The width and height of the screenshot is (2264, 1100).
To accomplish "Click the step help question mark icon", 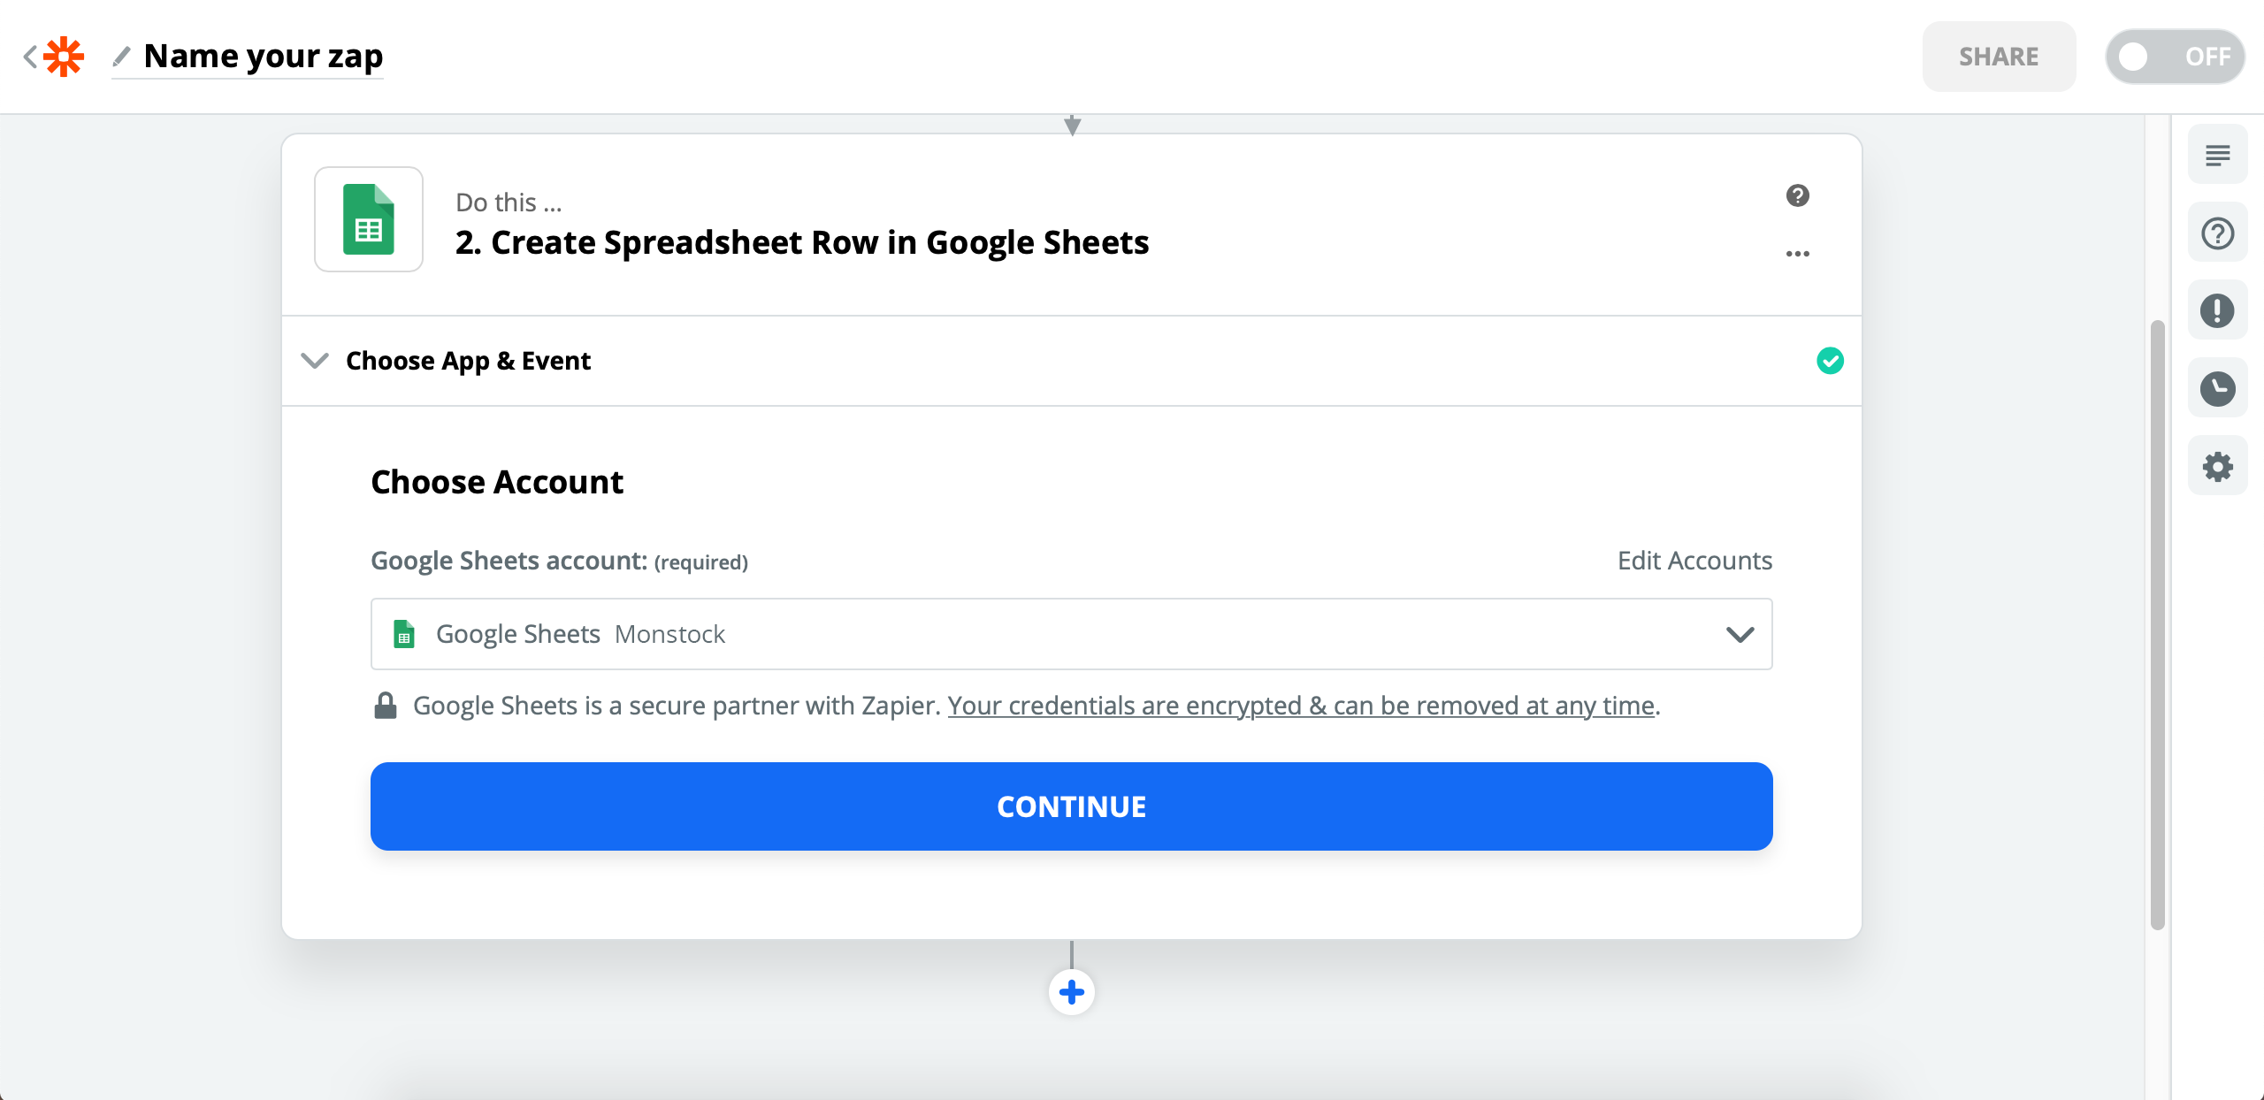I will (1797, 195).
